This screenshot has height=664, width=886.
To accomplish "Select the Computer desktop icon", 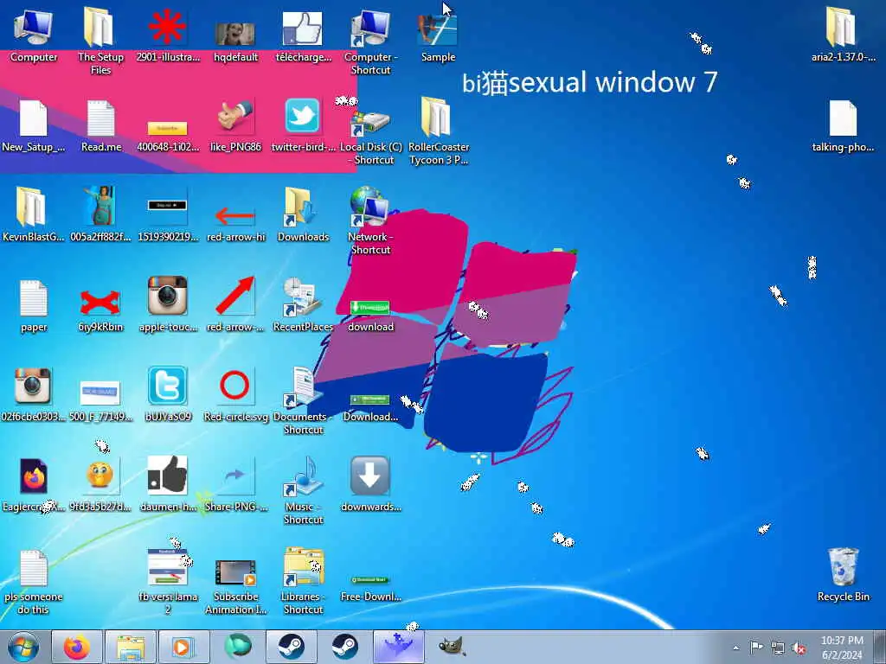I will coord(34,35).
